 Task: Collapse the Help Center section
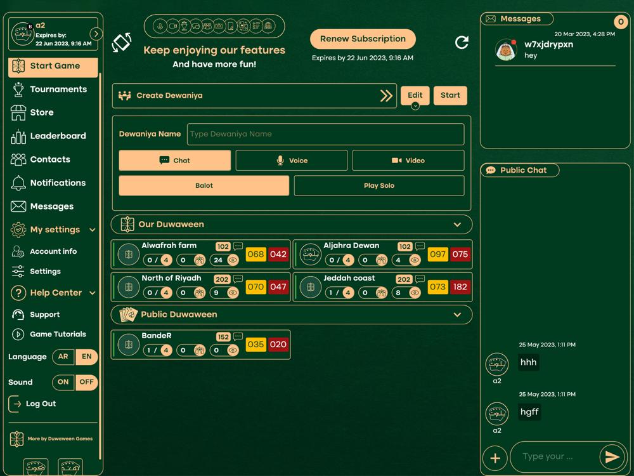click(x=93, y=293)
